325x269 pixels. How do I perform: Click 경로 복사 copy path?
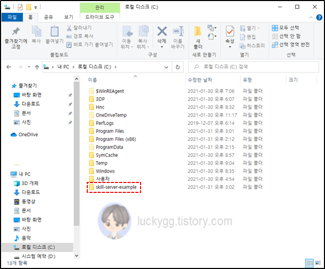79,36
